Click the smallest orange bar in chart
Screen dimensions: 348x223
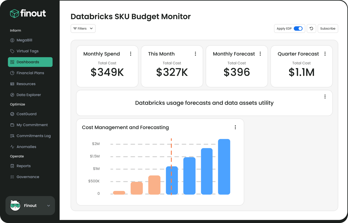[x=119, y=193]
